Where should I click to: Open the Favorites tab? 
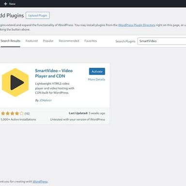click(x=91, y=41)
